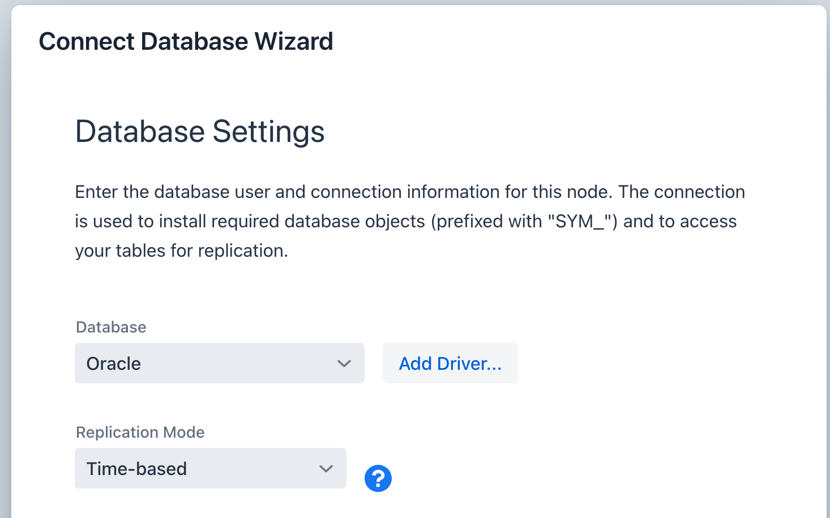
Task: Open the Database dropdown showing Oracle
Action: (x=219, y=363)
